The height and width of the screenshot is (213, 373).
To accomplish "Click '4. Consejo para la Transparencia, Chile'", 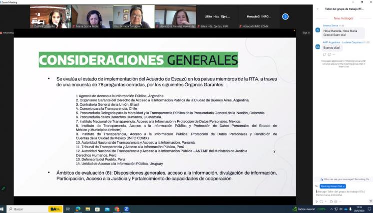I will [x=106, y=109].
